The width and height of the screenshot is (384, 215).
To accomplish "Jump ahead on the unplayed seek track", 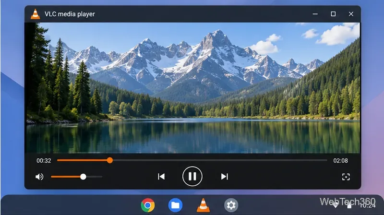I will pos(220,160).
